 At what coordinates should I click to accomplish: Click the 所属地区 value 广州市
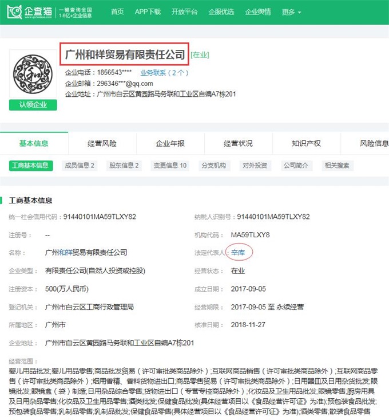point(55,325)
